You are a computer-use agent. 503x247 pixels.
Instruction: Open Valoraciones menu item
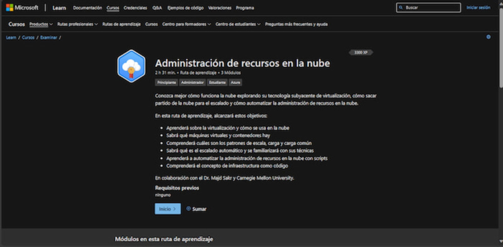pos(220,8)
